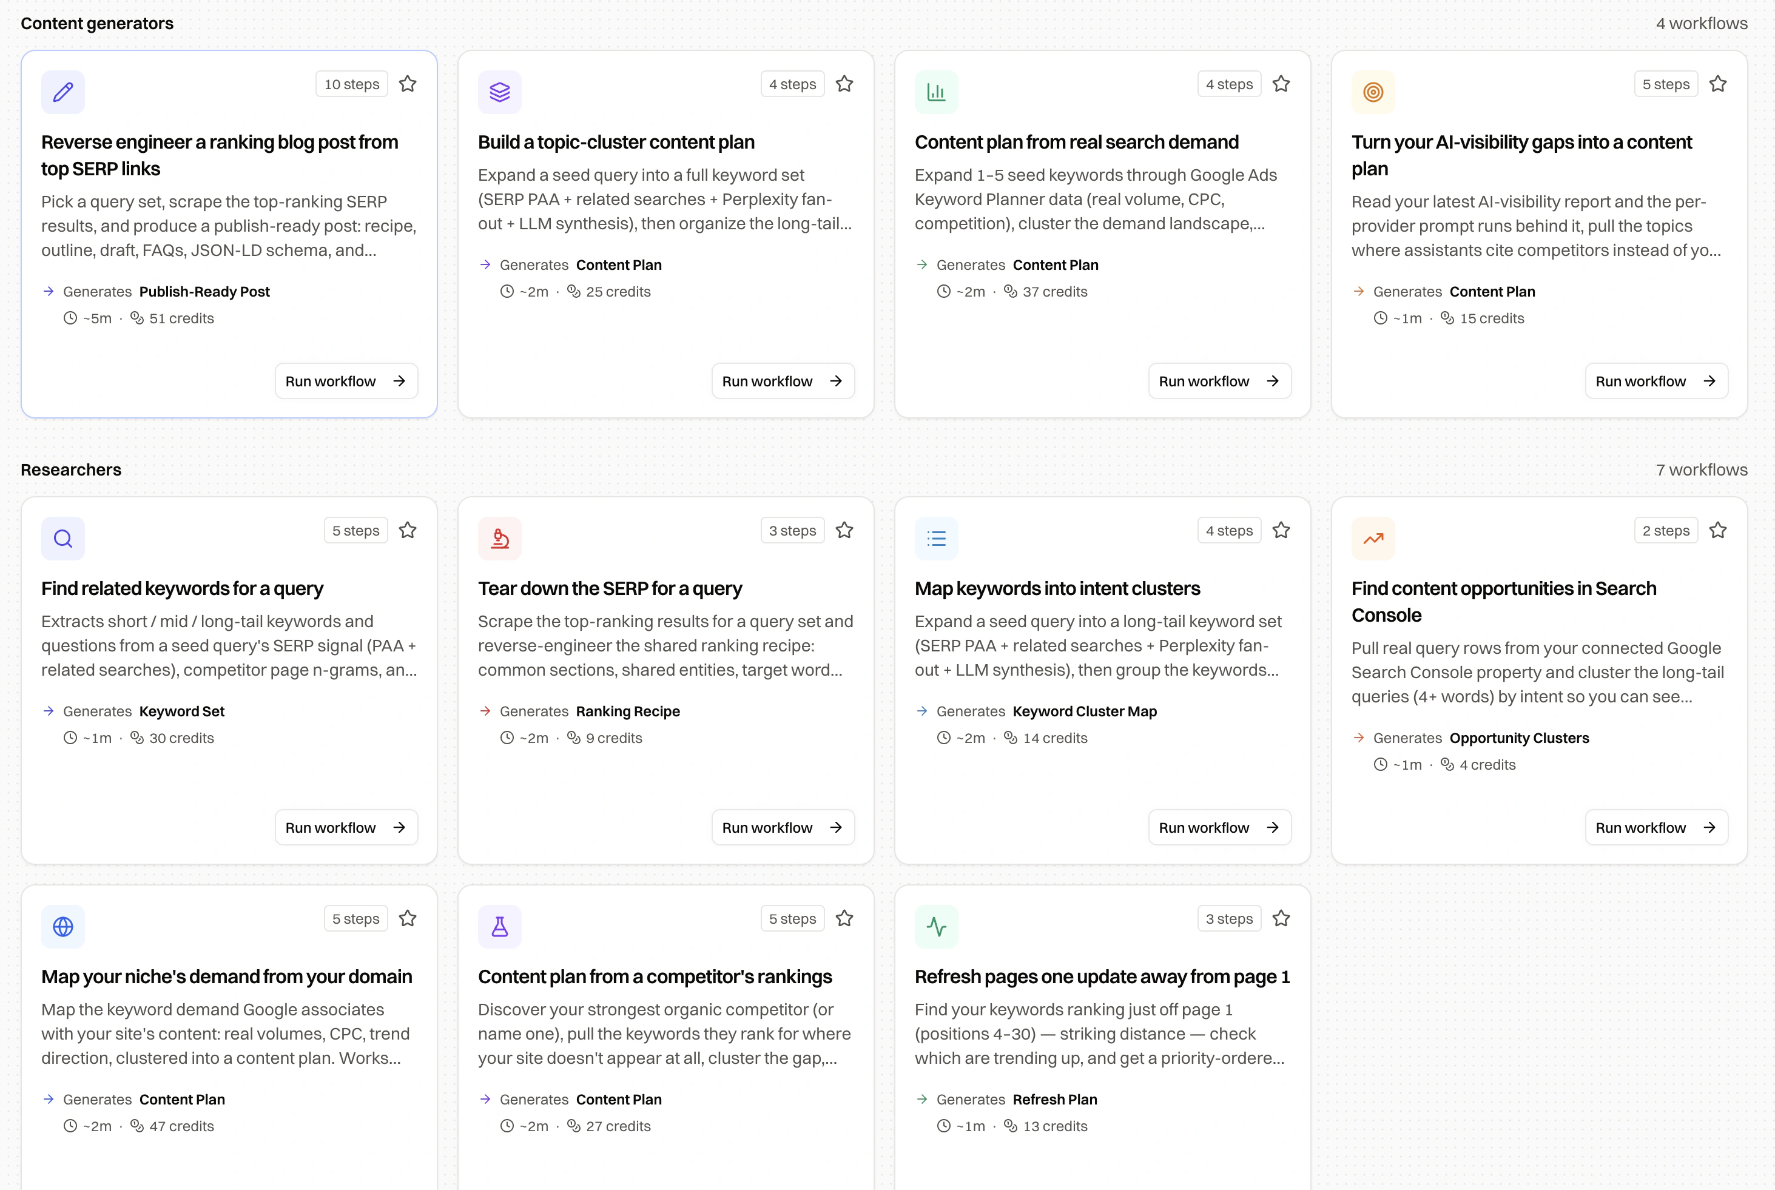Open 'Content plan from real search demand' title
The image size is (1775, 1190).
click(1076, 142)
